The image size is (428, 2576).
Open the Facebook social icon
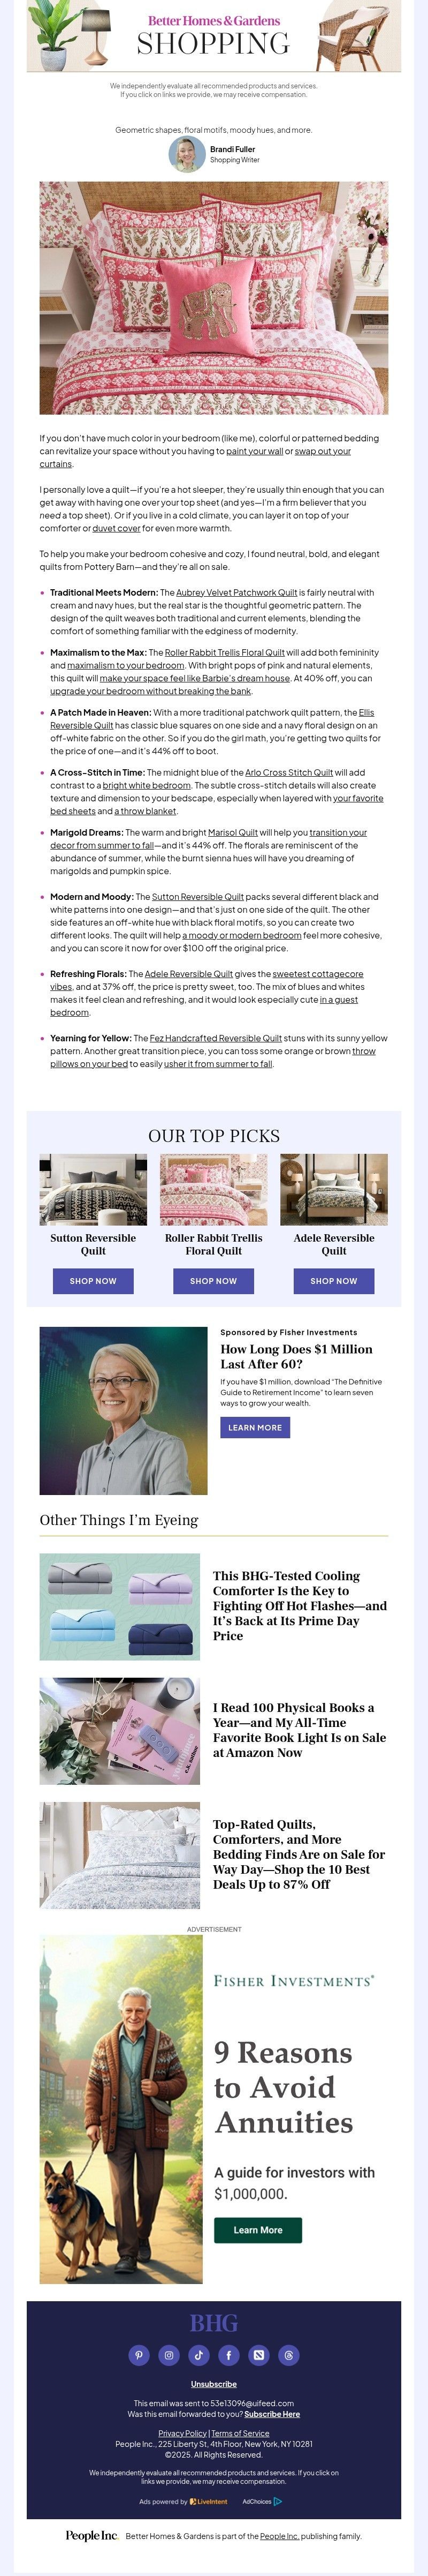[228, 2355]
